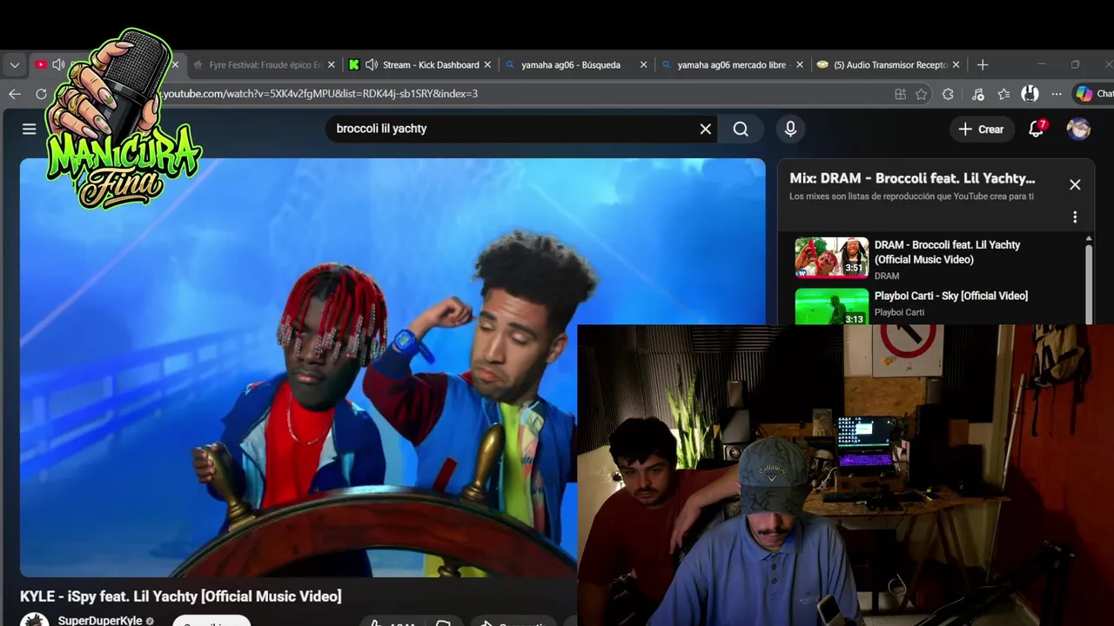Switch to Stream - Kick Dashboard tab

pyautogui.click(x=422, y=65)
